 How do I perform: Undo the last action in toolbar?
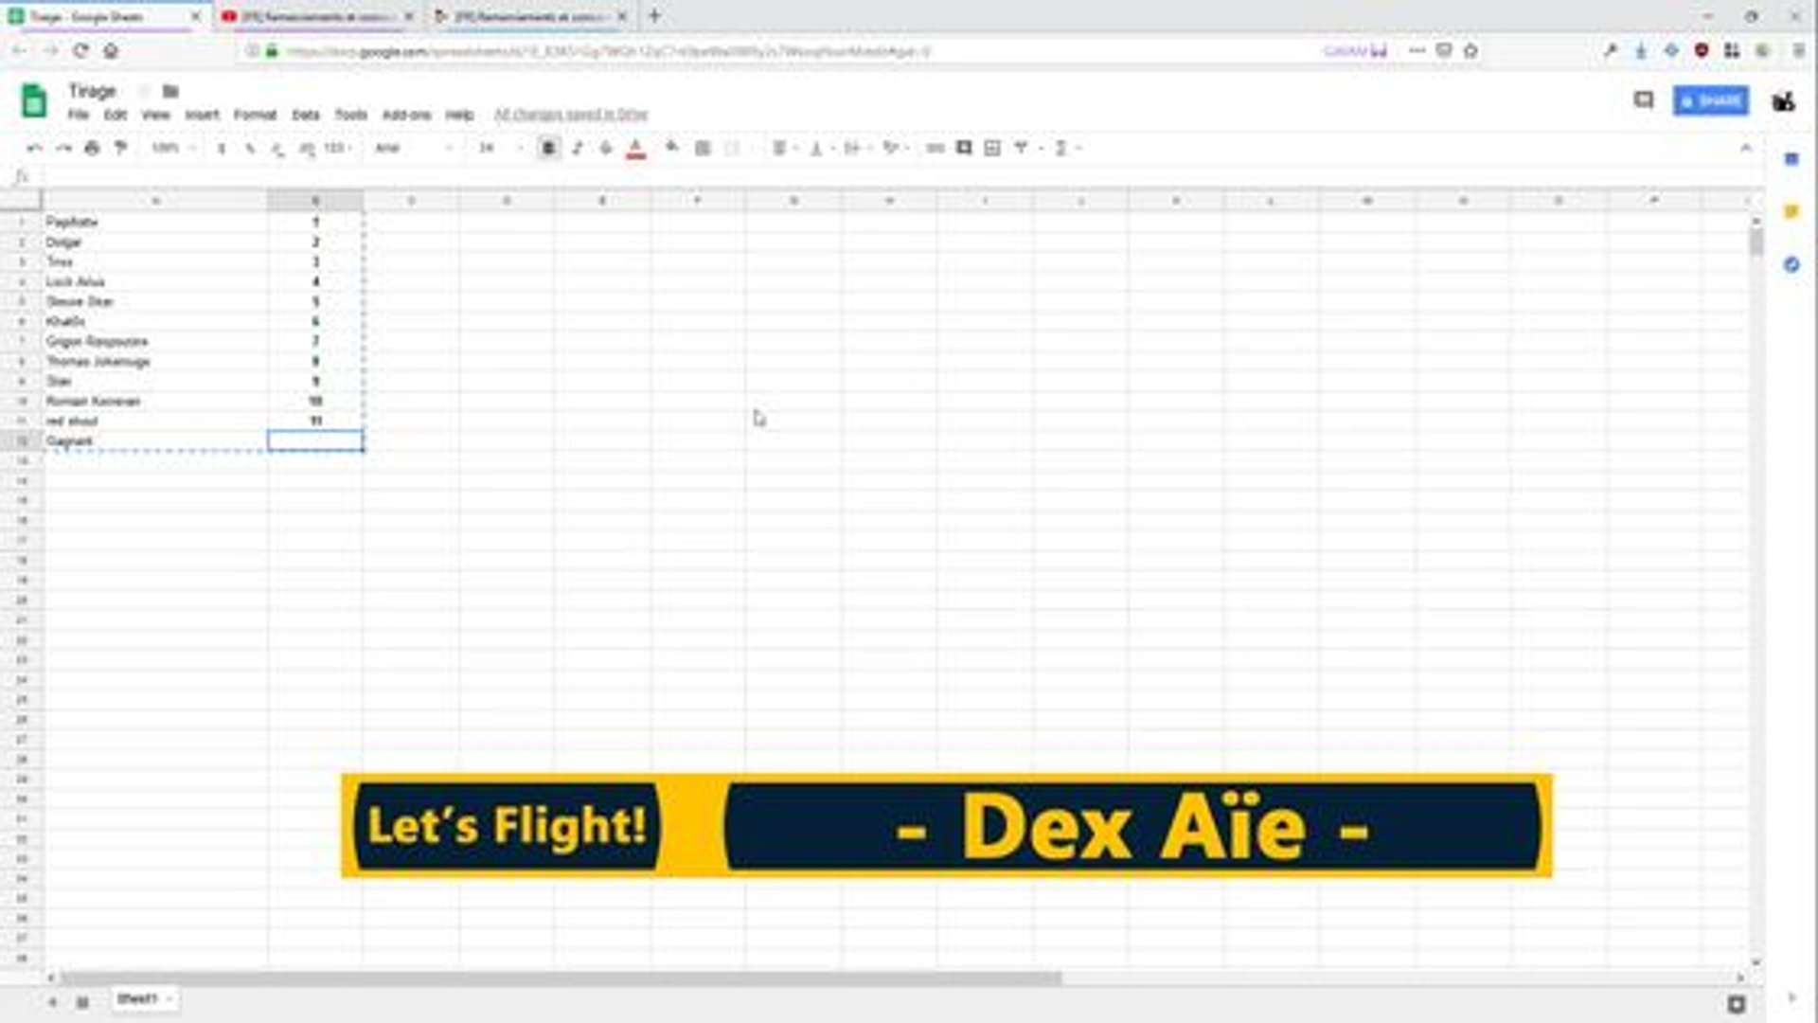pos(34,148)
